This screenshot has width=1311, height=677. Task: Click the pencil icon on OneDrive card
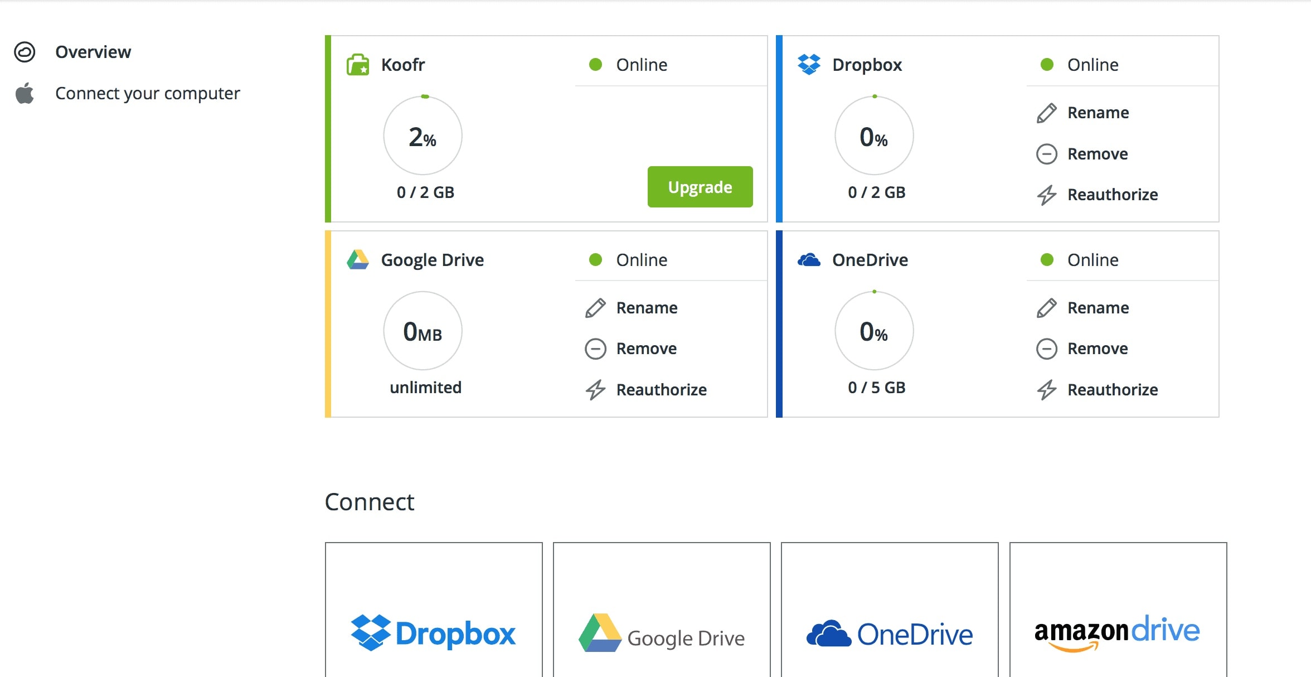point(1046,308)
